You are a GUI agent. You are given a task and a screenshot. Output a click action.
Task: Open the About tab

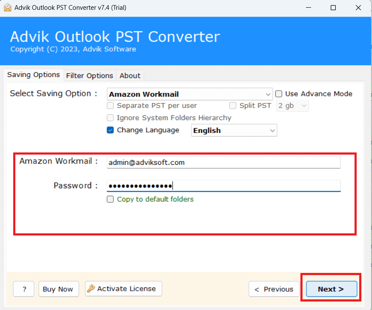pos(130,76)
